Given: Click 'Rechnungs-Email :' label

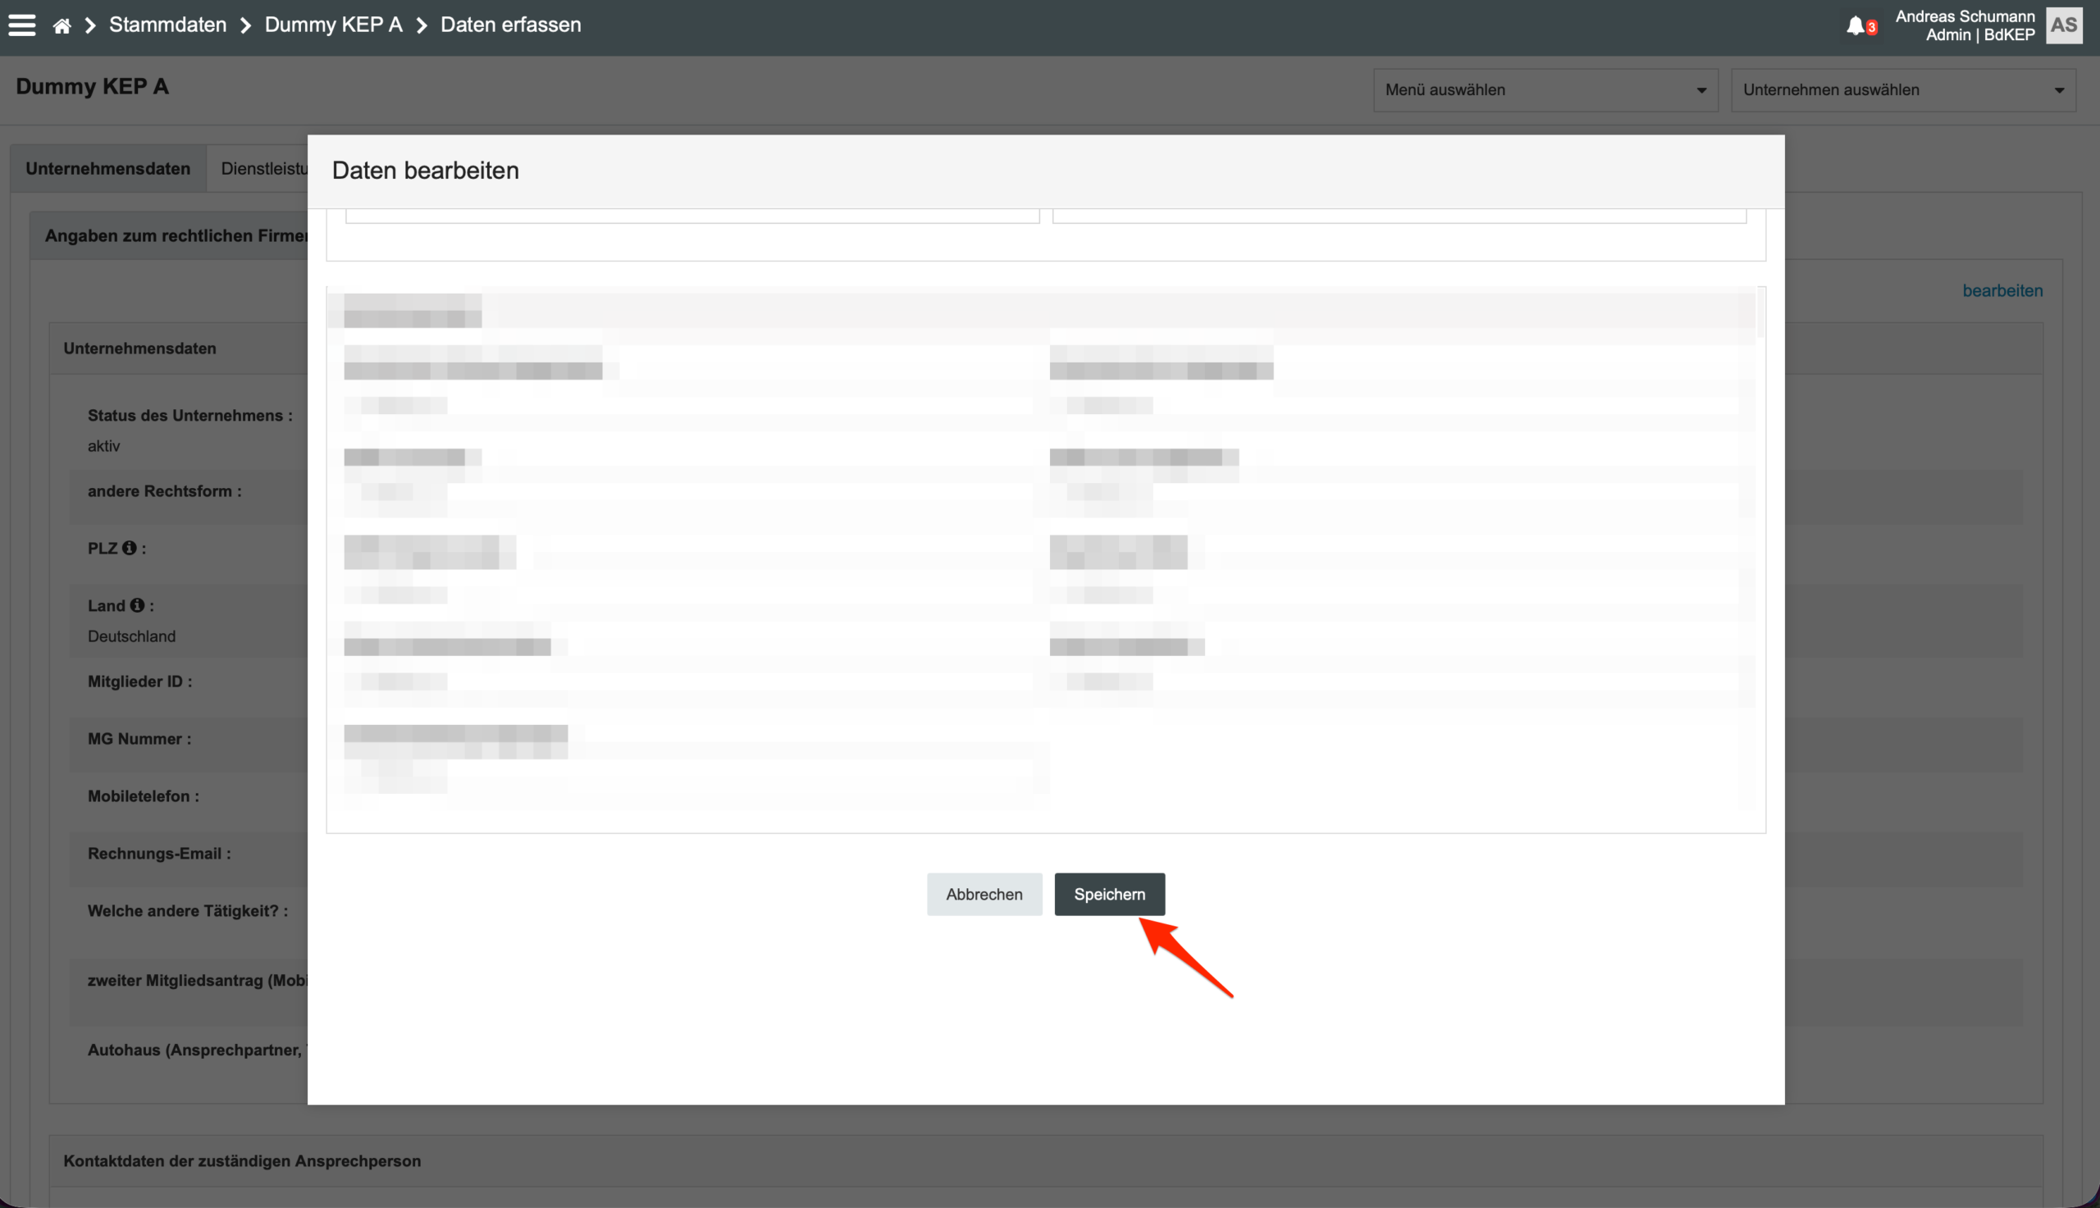Looking at the screenshot, I should [159, 854].
